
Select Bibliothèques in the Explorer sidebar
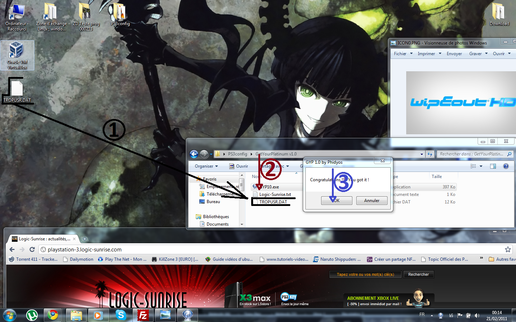tap(216, 217)
